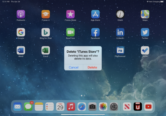Tap the home indicator bar

pyautogui.click(x=83, y=115)
